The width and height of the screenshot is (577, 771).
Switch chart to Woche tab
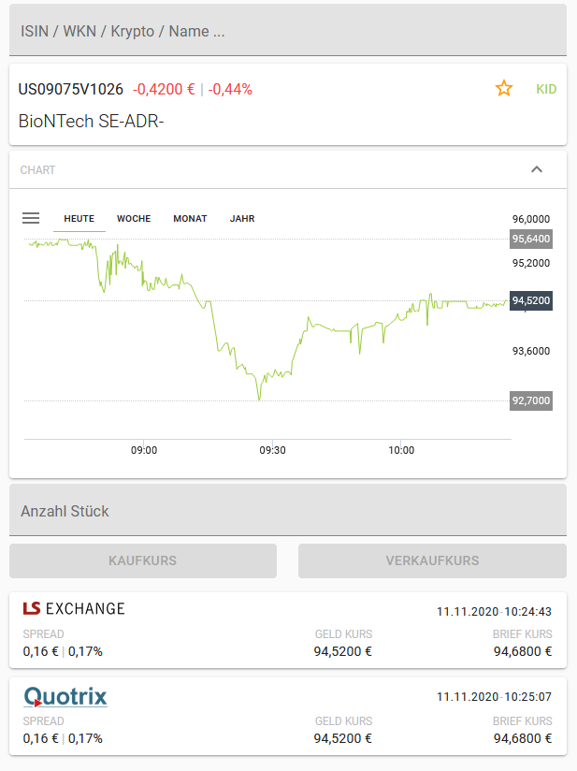(134, 219)
